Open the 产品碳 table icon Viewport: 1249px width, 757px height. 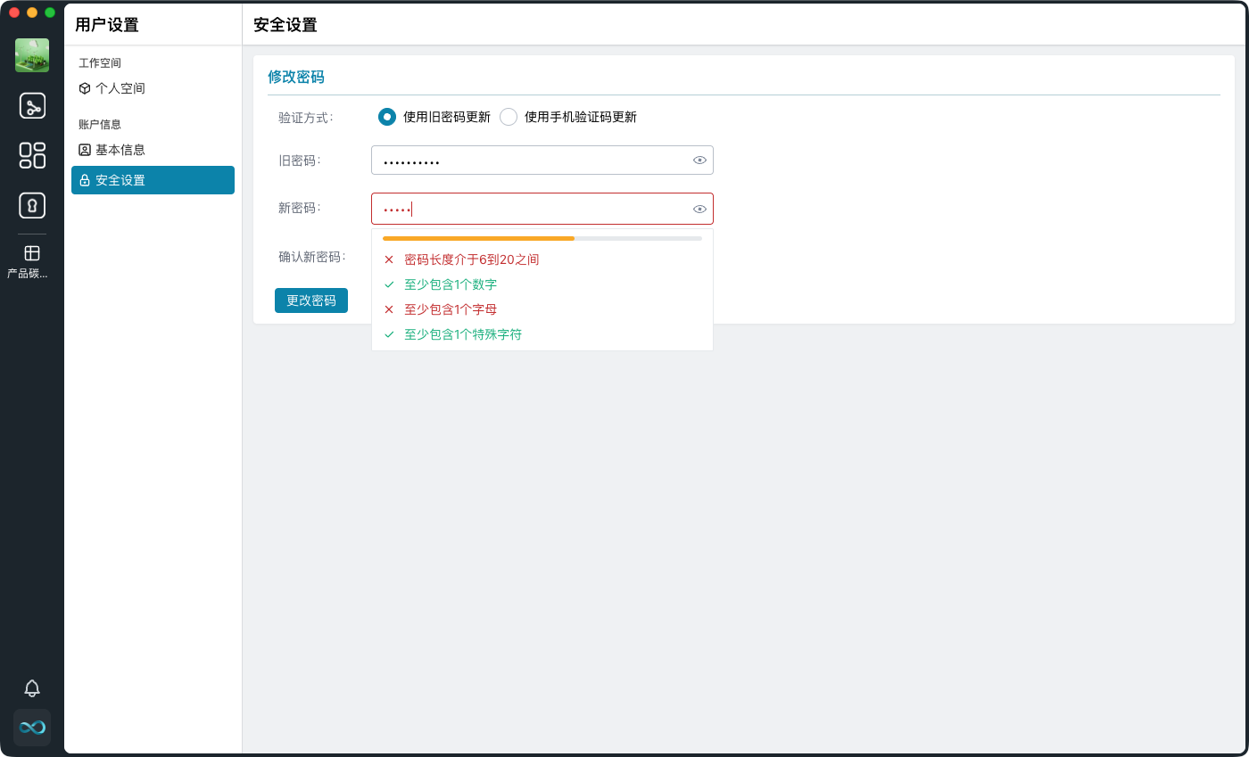point(32,254)
